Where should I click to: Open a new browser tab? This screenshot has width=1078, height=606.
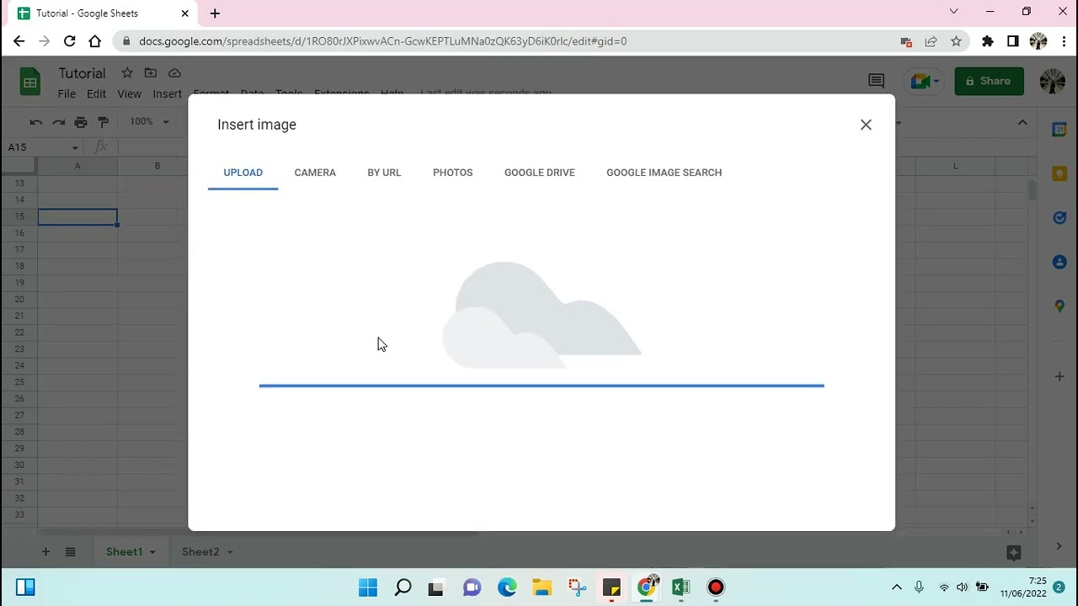tap(215, 13)
